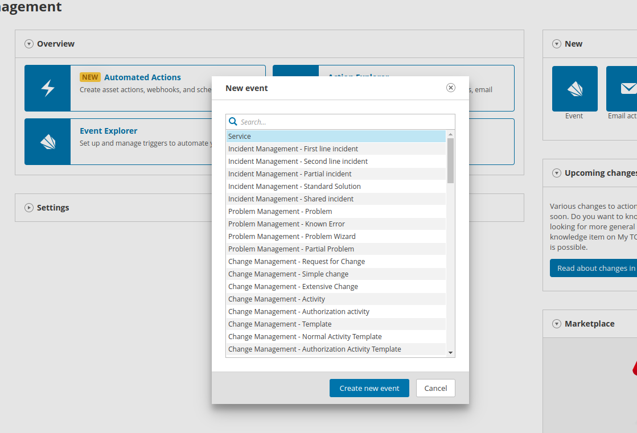Select Incident Management - First line incident

coord(293,149)
